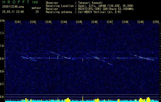The width and height of the screenshot is (161, 102).
Task: Click the 0.8 kHz axis label
Action: click(2, 71)
